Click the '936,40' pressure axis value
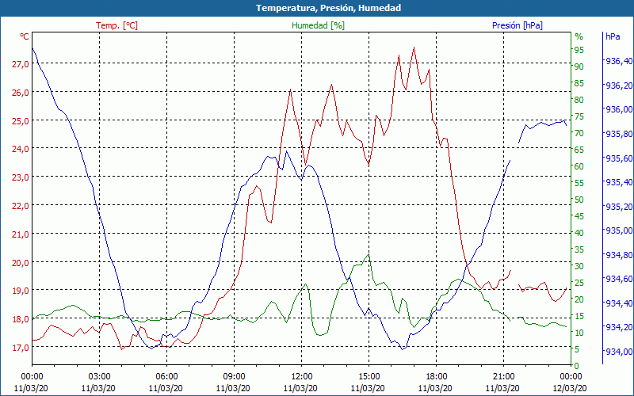This screenshot has height=396, width=634. (619, 61)
